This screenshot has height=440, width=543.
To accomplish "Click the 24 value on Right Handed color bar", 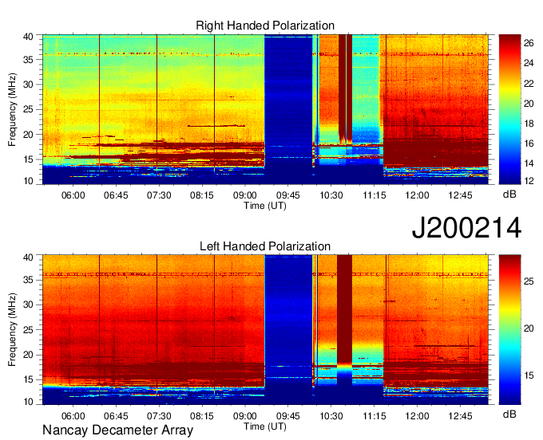I will 529,63.
